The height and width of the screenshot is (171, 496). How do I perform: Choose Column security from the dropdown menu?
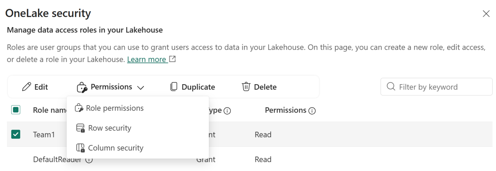point(138,148)
